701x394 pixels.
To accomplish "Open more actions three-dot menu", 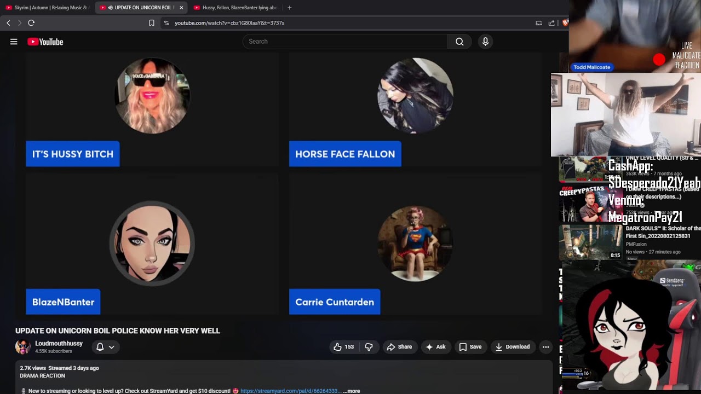I will (x=545, y=347).
